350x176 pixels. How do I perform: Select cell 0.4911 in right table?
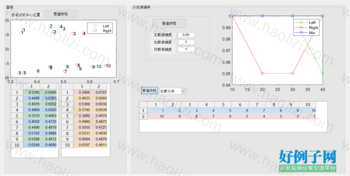pyautogui.click(x=99, y=145)
